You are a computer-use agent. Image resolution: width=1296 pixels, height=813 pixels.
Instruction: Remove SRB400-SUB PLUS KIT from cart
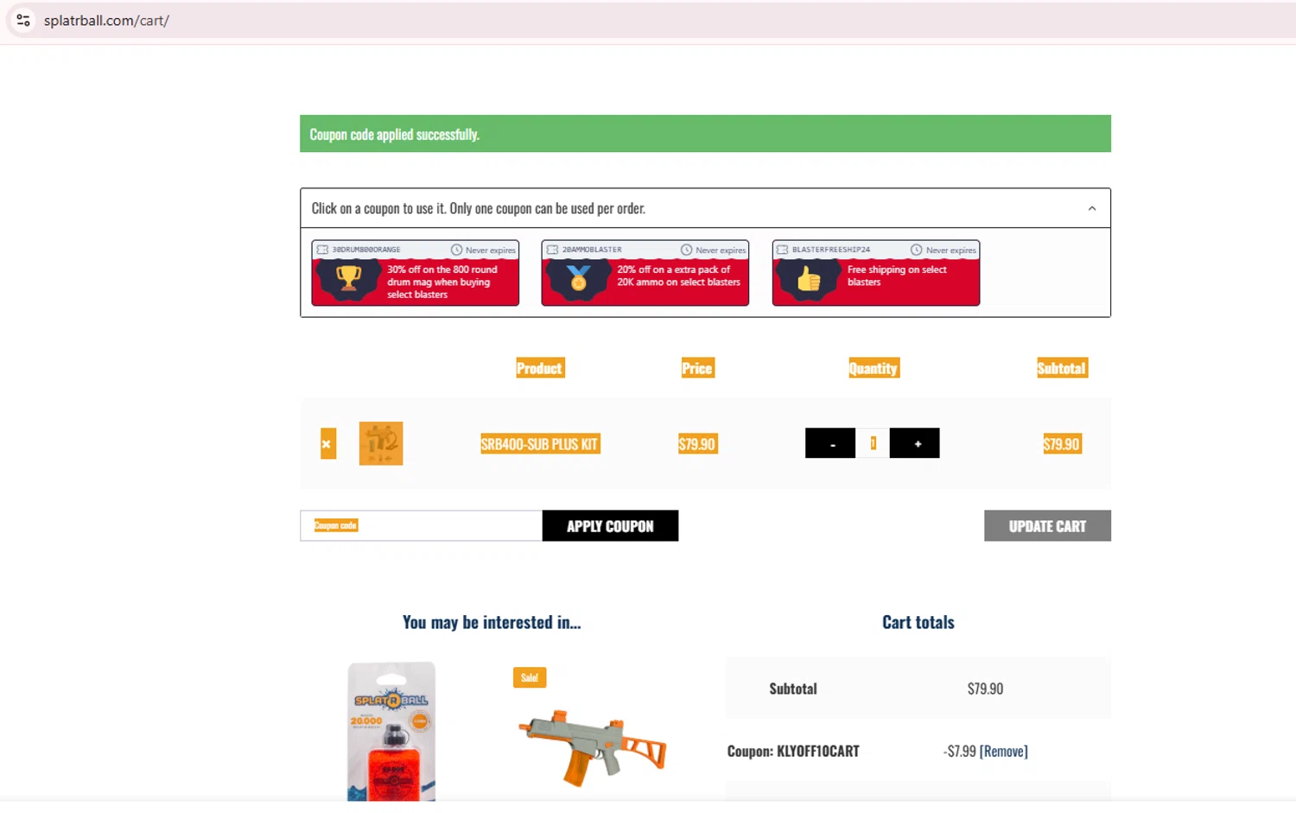(328, 444)
